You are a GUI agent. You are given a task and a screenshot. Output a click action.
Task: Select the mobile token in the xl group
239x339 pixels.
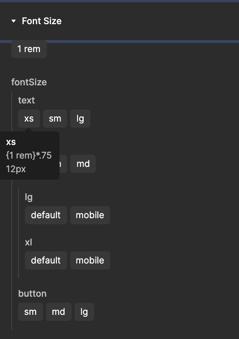tap(90, 260)
